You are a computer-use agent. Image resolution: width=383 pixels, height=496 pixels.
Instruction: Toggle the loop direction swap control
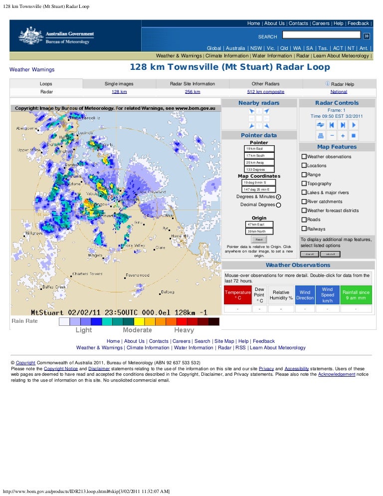320,125
